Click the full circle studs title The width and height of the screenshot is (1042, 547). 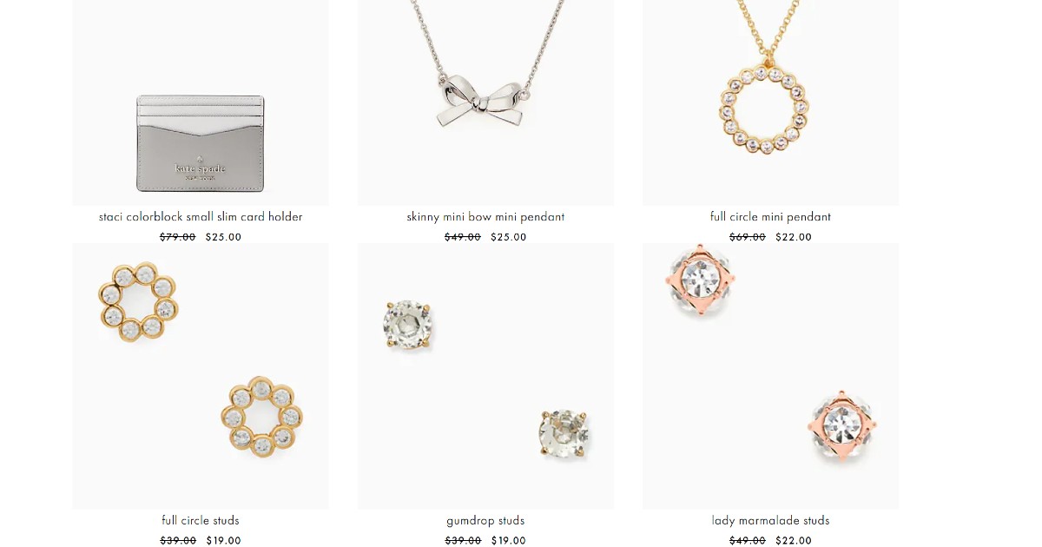201,521
